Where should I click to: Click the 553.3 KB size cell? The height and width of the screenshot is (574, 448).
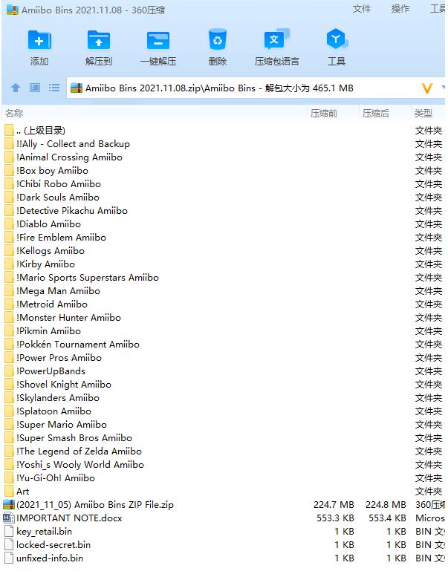point(335,518)
